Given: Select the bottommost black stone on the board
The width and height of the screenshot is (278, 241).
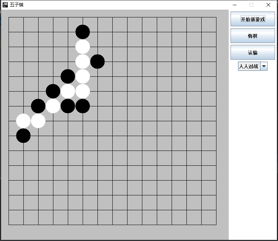Looking at the screenshot, I should (23, 136).
